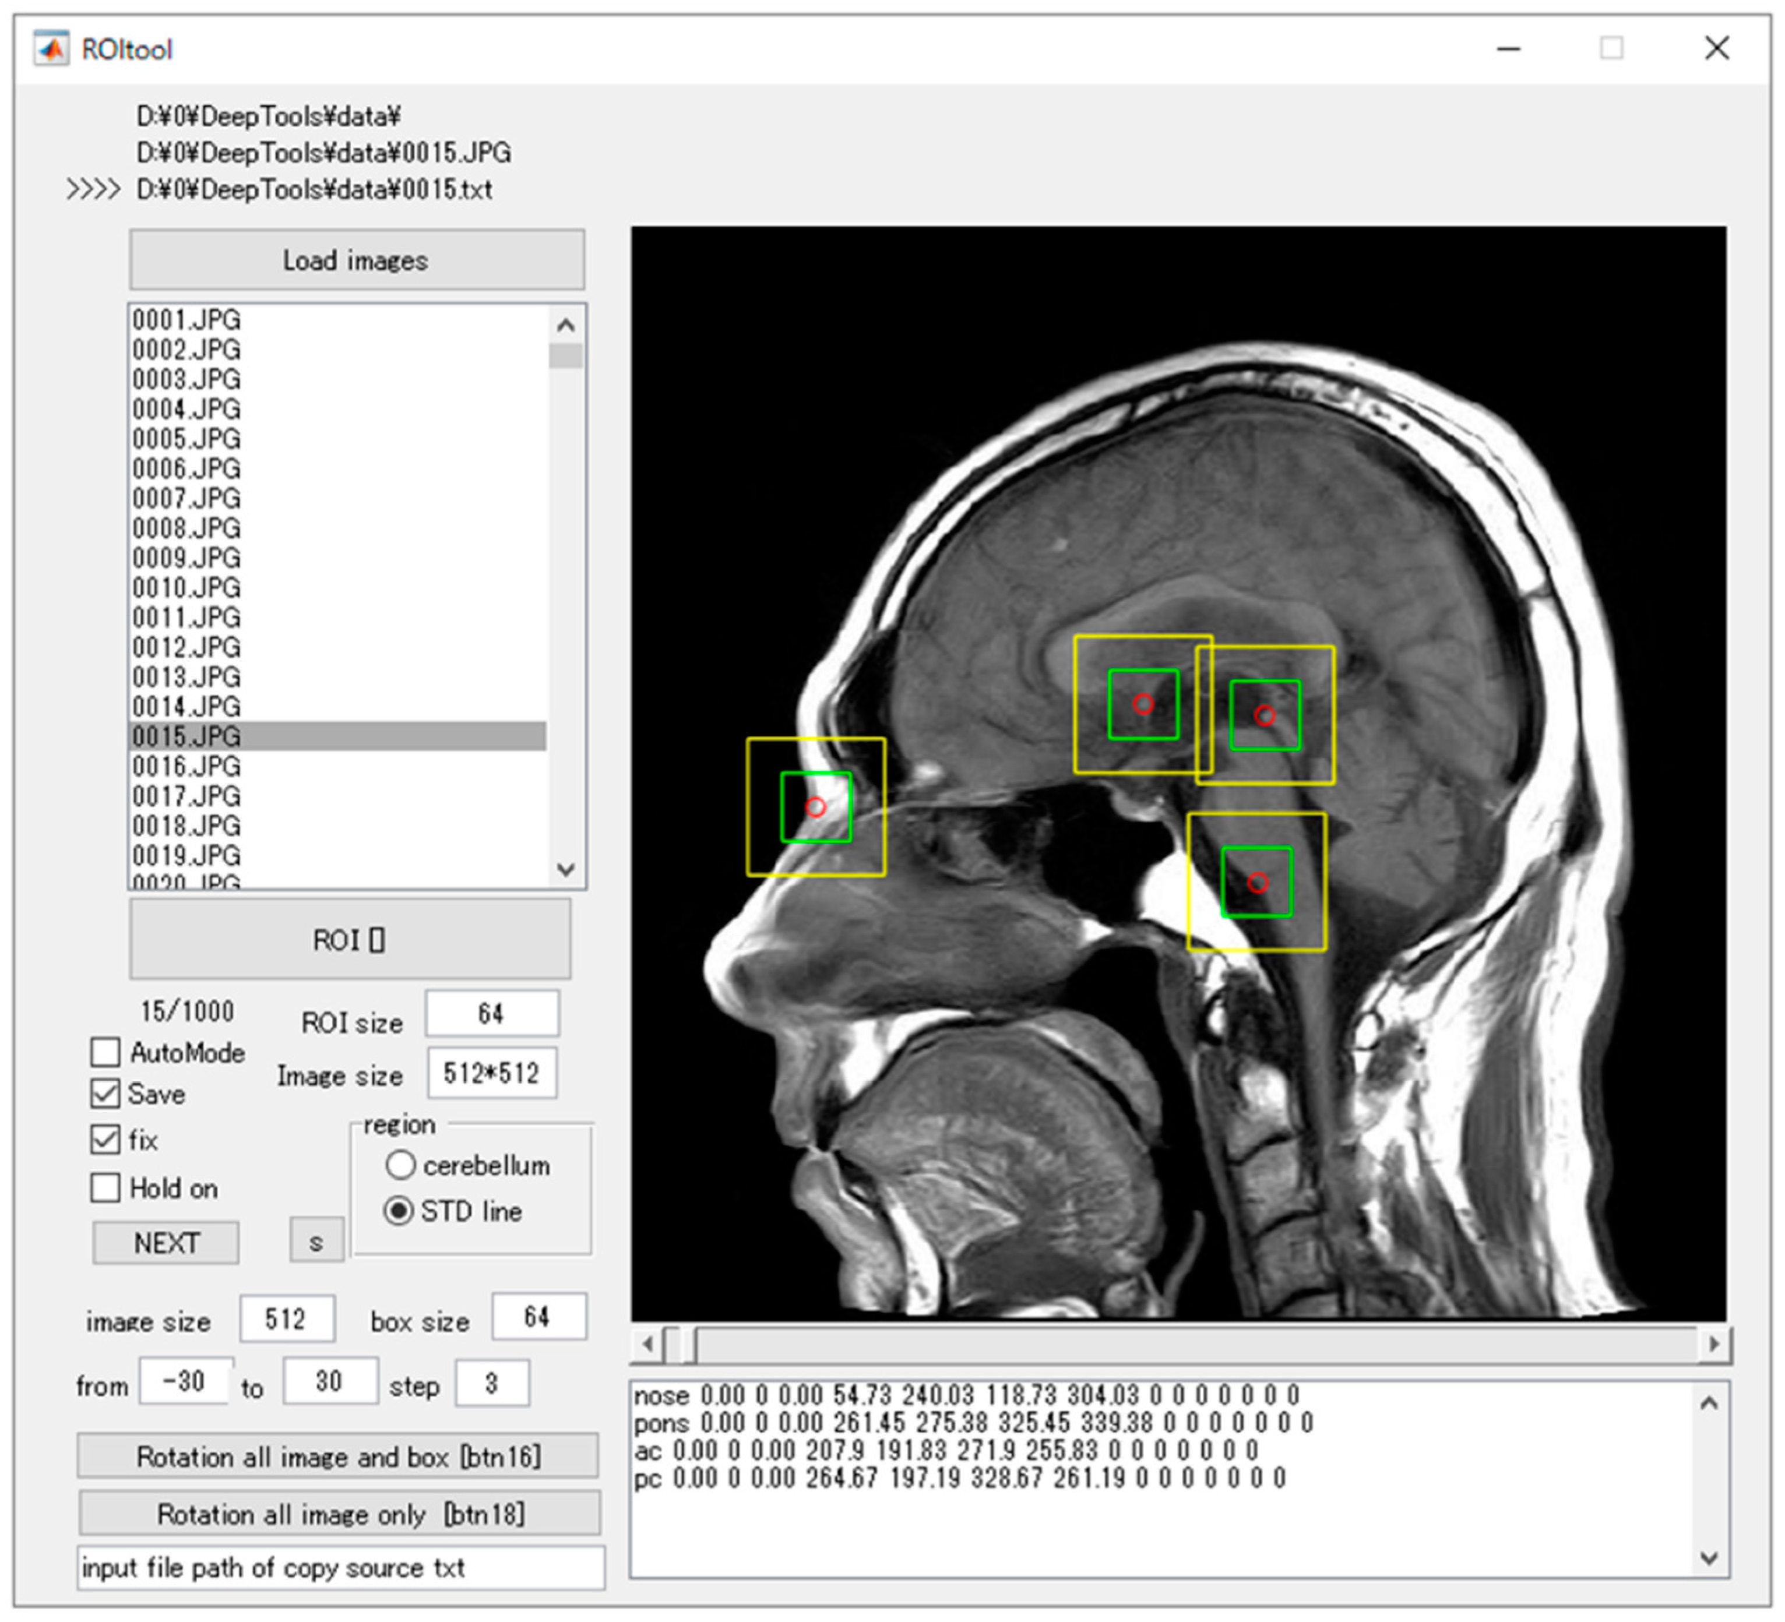Click the Load images button
The image size is (1785, 1622).
click(357, 260)
